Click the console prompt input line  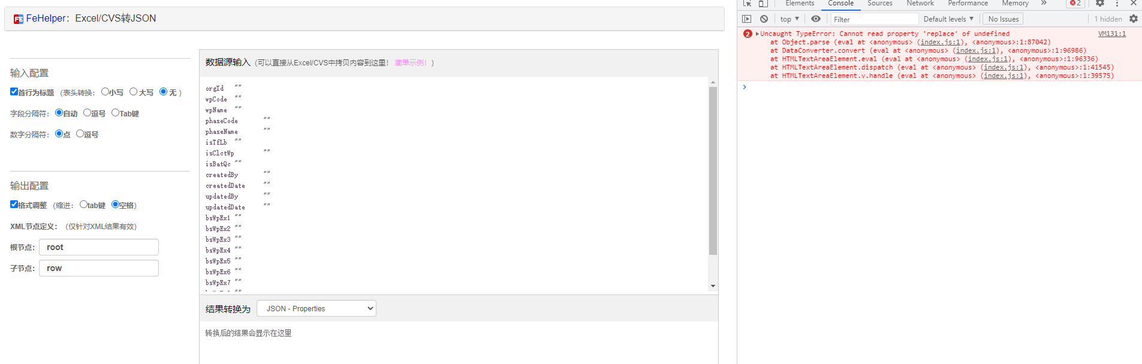(939, 88)
